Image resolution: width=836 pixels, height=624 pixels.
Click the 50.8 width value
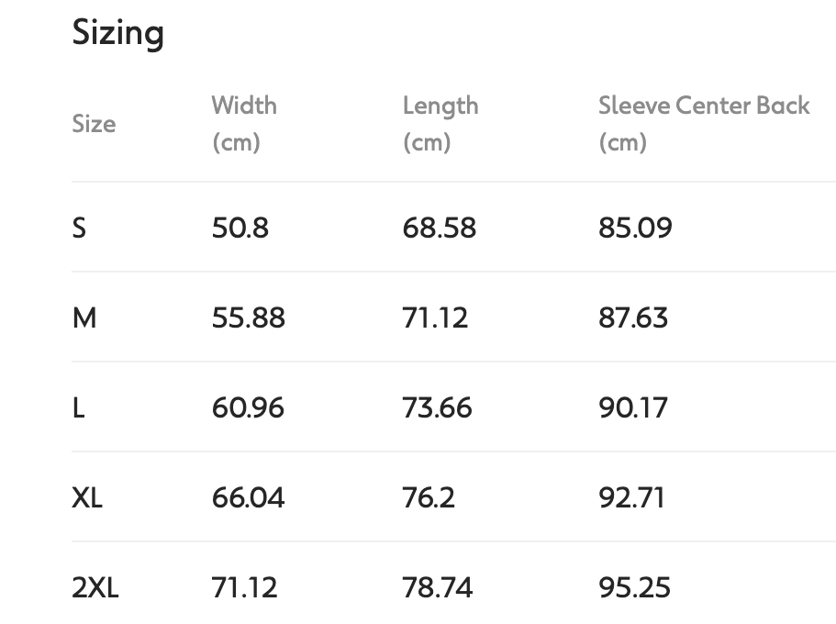(x=240, y=228)
